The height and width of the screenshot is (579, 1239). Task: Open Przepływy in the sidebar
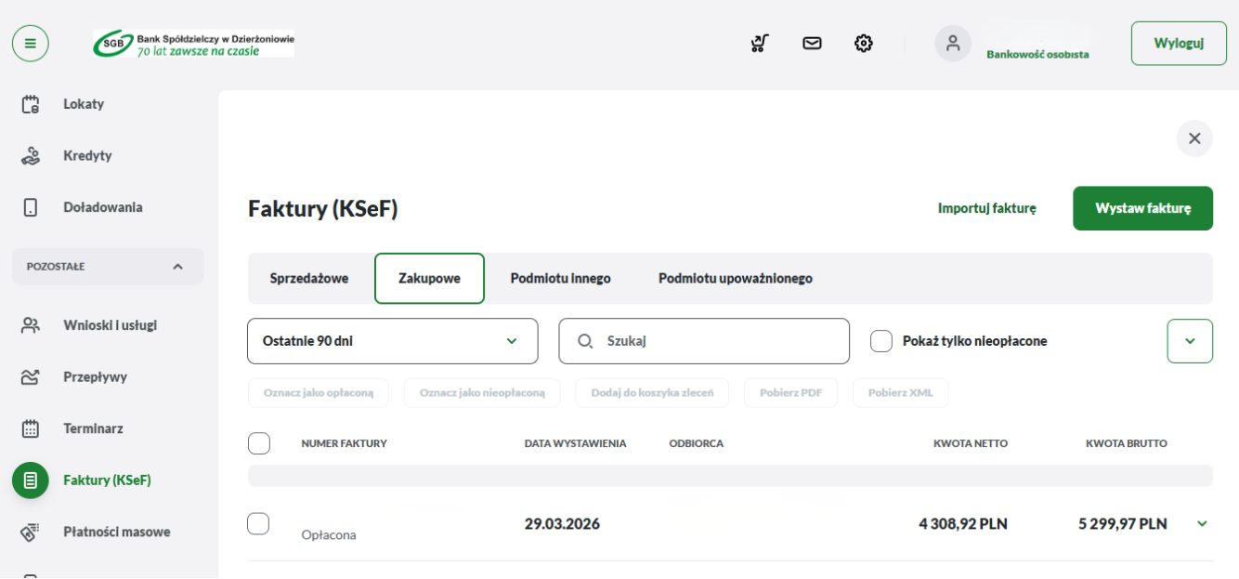coord(95,377)
